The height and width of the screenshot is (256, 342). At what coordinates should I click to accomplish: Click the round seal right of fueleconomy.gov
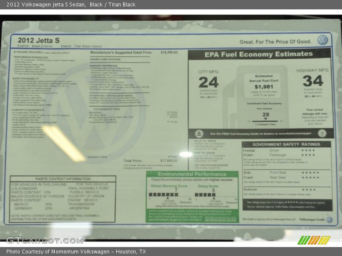[322, 133]
